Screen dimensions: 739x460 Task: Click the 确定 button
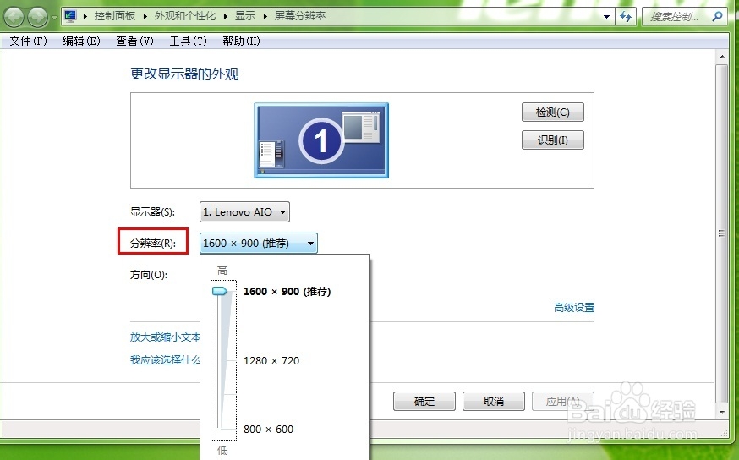click(424, 401)
